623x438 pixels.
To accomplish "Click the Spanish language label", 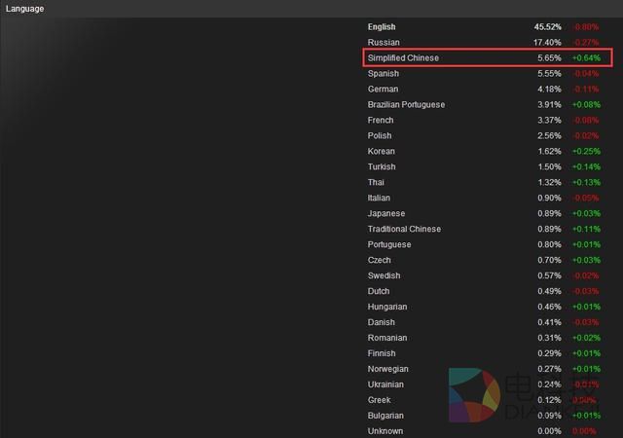I will click(x=383, y=74).
